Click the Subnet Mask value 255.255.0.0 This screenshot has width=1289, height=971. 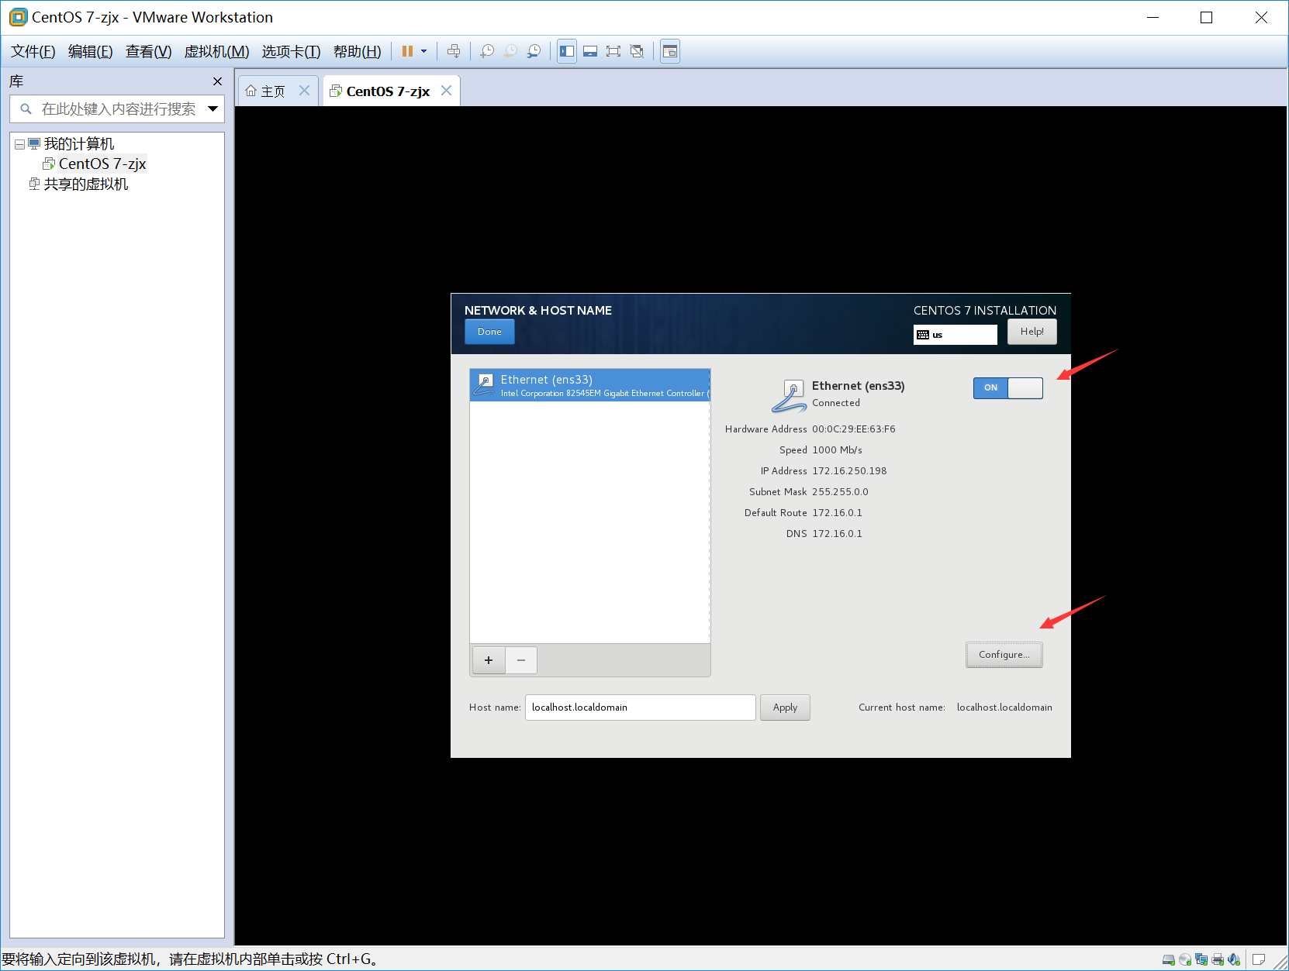tap(840, 492)
